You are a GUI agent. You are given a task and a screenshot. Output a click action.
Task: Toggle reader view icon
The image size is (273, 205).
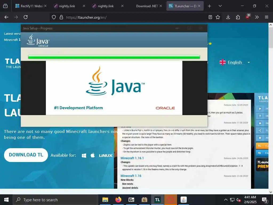pos(210,17)
